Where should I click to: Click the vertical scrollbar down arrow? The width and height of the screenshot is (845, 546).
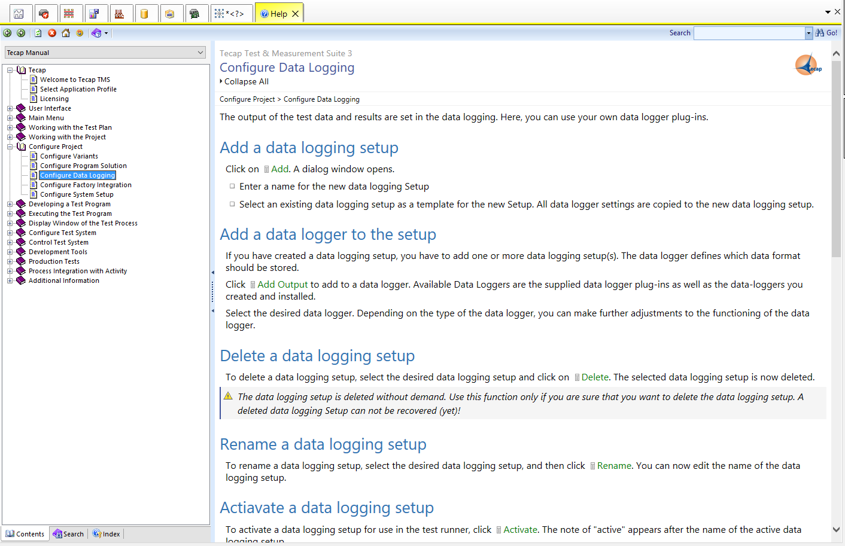click(x=836, y=530)
